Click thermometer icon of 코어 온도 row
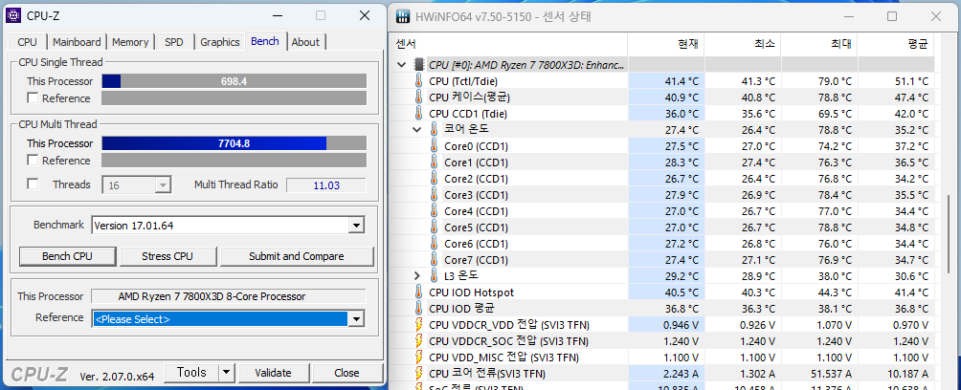This screenshot has height=390, width=961. 435,129
